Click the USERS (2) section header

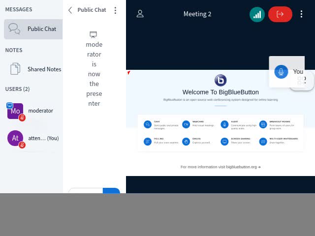(18, 89)
